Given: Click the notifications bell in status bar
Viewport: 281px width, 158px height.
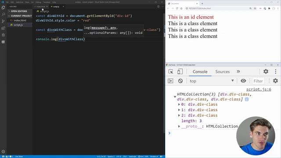Looking at the screenshot, I should point(161,157).
